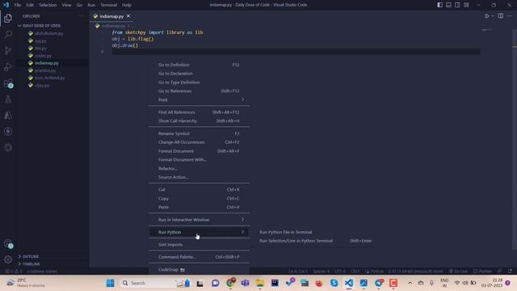Open the Source Control view
The image size is (517, 291).
click(x=8, y=50)
